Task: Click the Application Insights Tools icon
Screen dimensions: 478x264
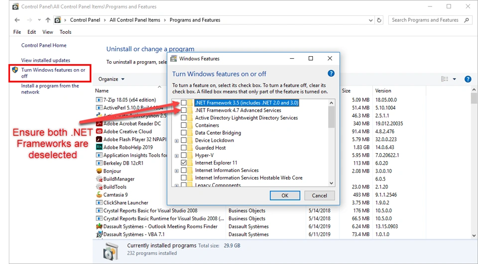Action: [x=99, y=155]
